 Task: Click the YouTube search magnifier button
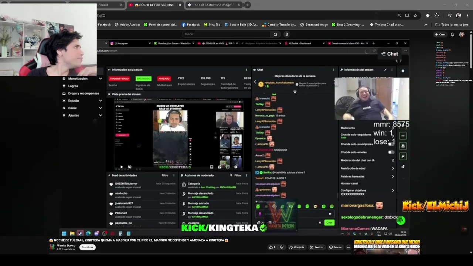click(x=275, y=34)
